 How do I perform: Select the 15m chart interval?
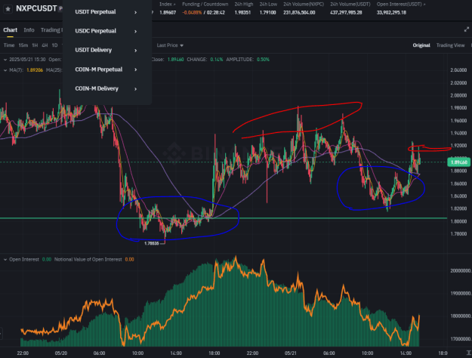pyautogui.click(x=23, y=45)
